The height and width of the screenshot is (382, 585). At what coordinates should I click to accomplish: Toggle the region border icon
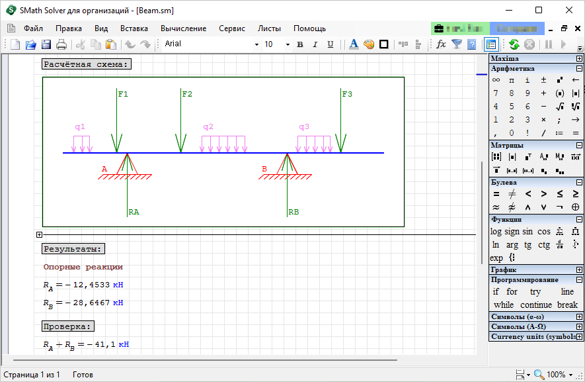pos(384,44)
